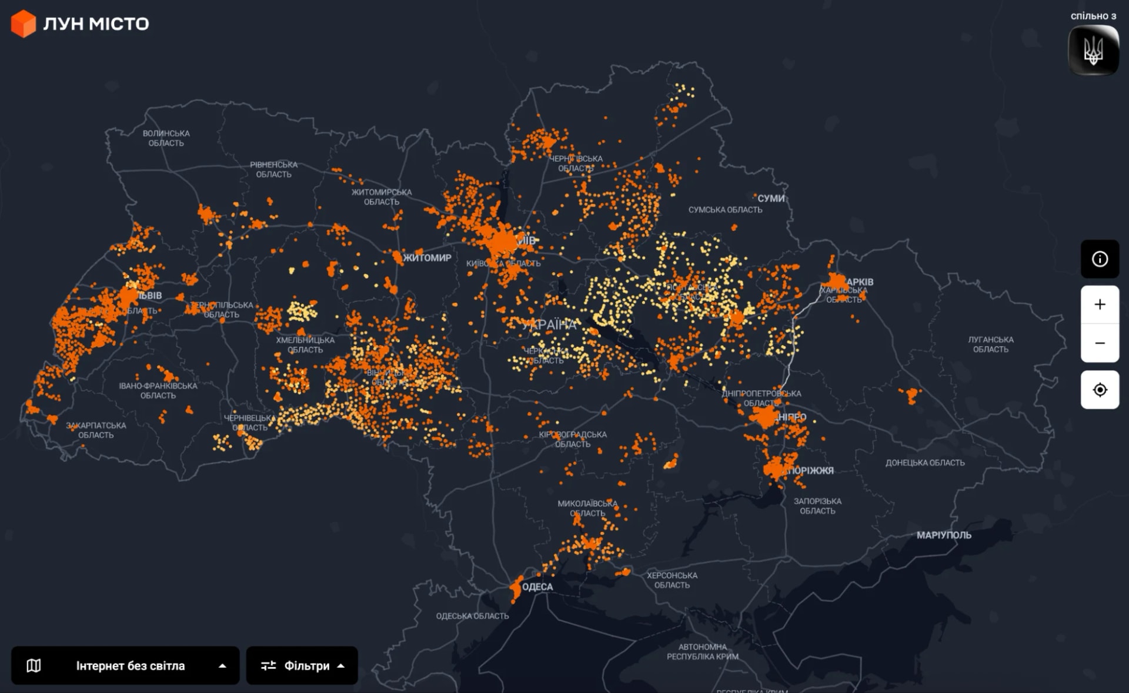
Task: Click the ОДЕСА city label
Action: point(537,587)
